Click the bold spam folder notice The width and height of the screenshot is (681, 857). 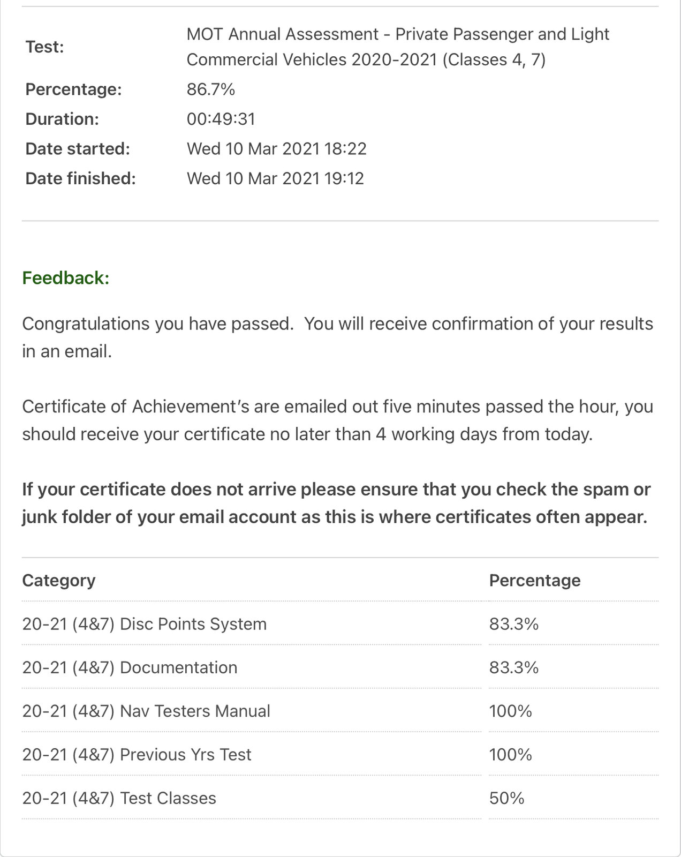click(x=336, y=503)
